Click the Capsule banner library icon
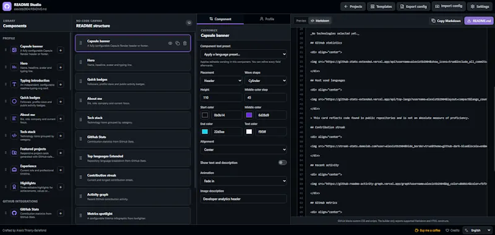The width and height of the screenshot is (495, 235). (x=14, y=50)
